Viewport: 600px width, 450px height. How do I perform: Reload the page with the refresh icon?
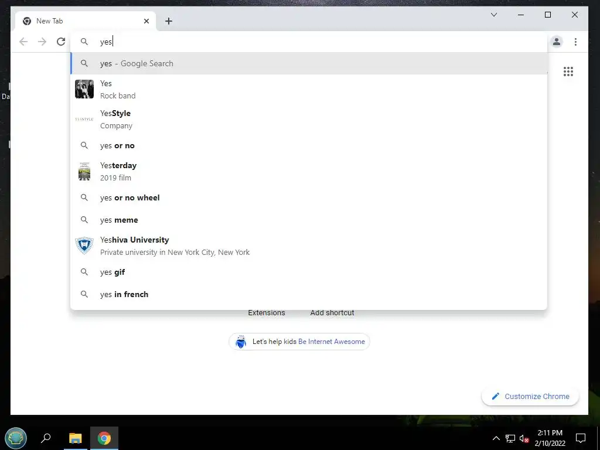coord(61,42)
